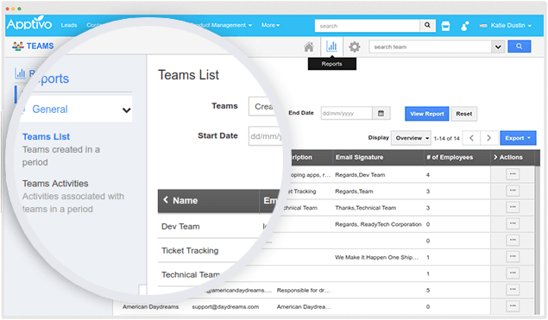Image resolution: width=548 pixels, height=320 pixels.
Task: Open End Date calendar picker icon
Action: pos(381,113)
